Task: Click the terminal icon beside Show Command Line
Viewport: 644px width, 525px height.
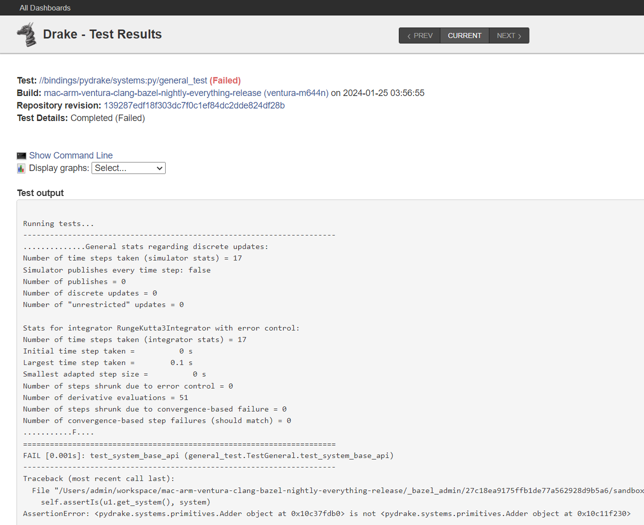Action: tap(21, 156)
